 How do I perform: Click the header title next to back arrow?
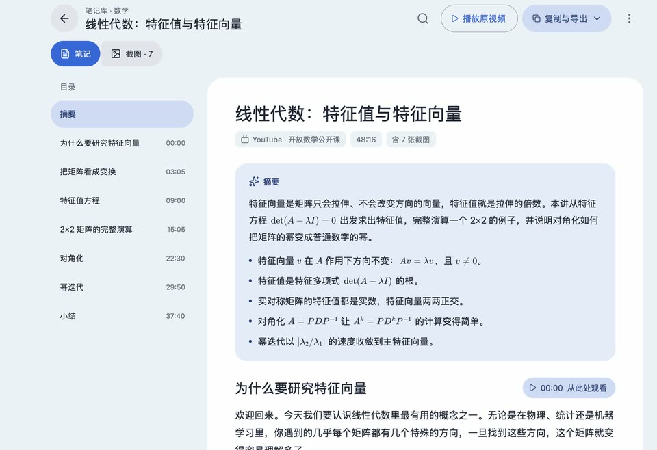coord(164,25)
